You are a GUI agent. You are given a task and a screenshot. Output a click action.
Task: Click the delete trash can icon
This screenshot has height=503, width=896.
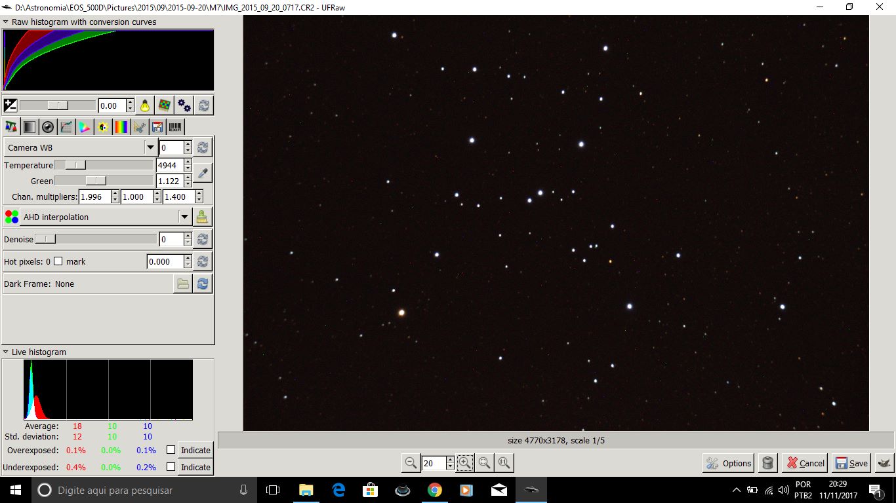pos(767,463)
